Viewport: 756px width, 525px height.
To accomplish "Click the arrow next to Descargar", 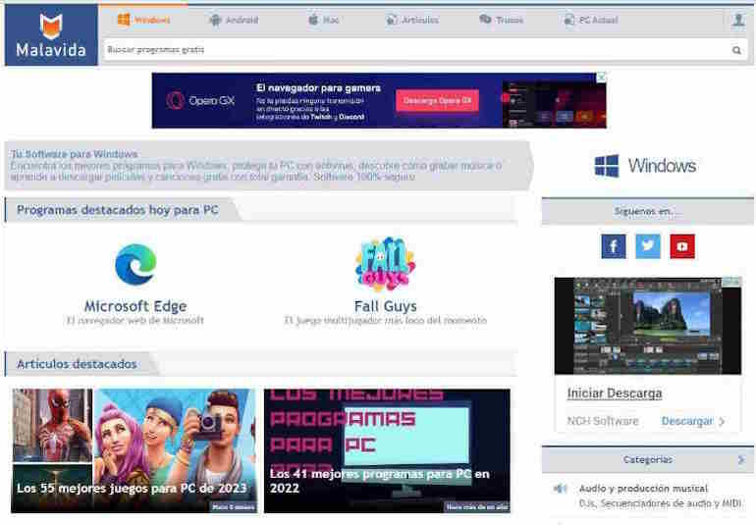I will (722, 422).
